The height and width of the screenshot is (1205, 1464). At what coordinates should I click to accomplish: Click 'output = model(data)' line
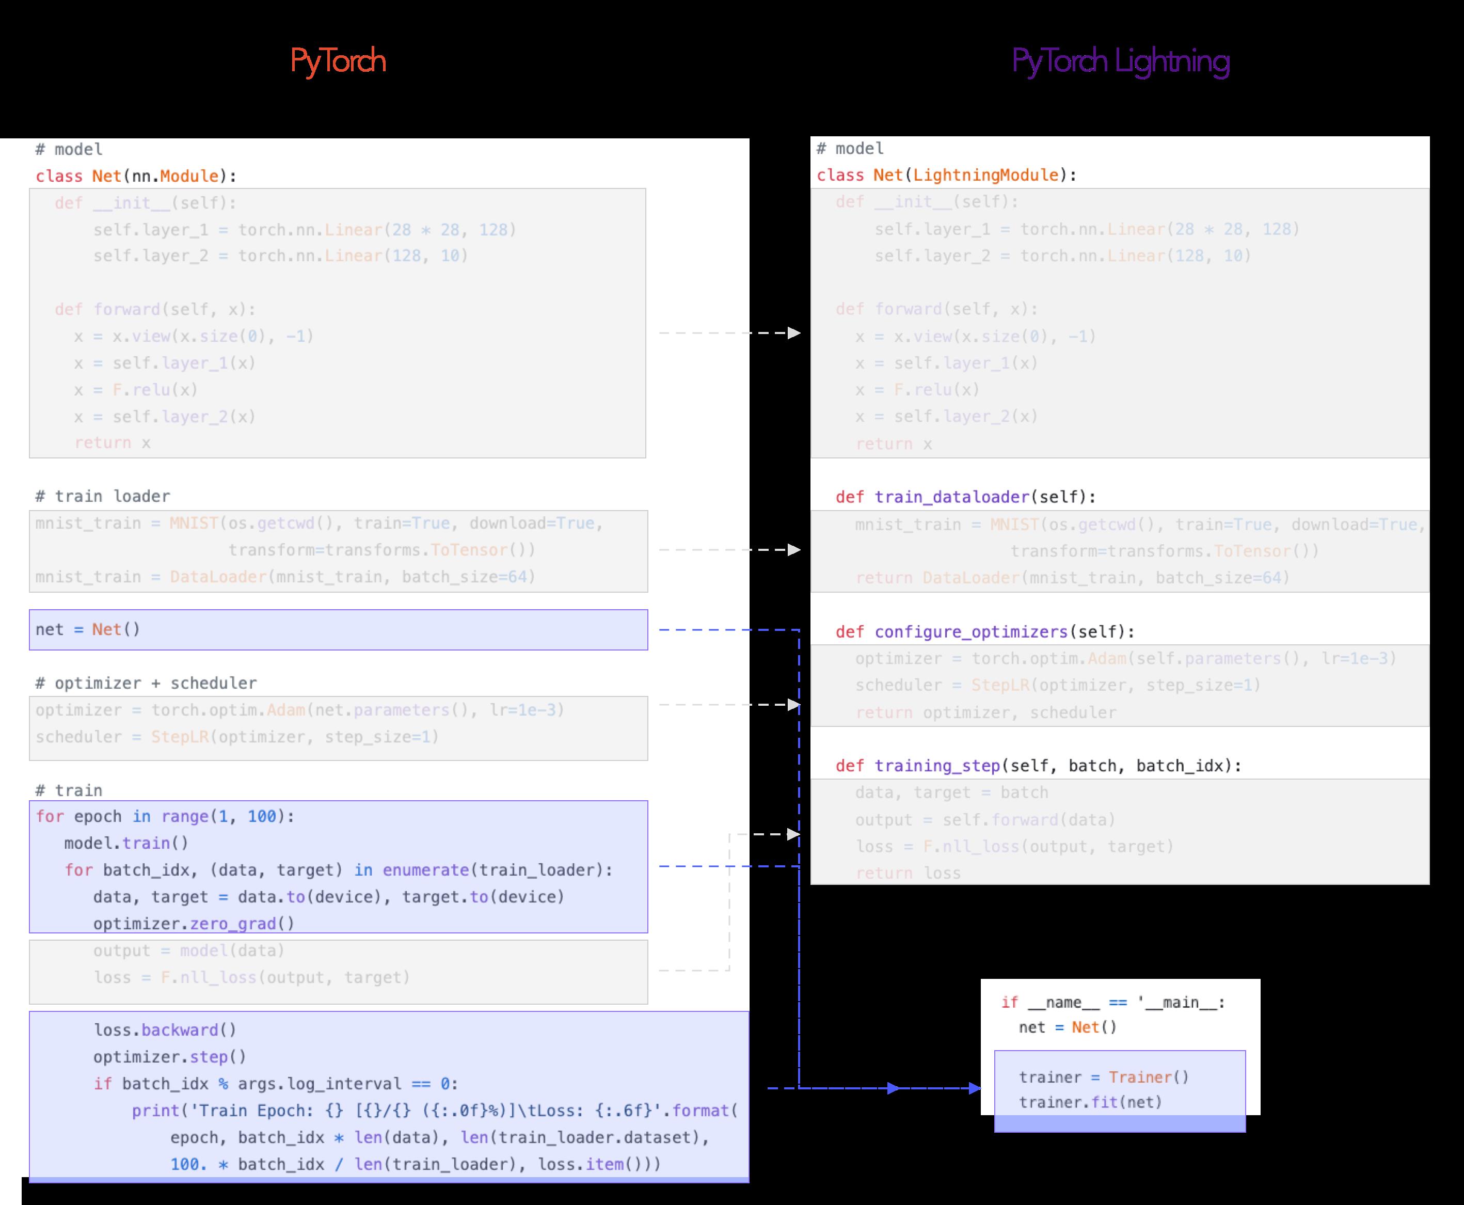(189, 951)
